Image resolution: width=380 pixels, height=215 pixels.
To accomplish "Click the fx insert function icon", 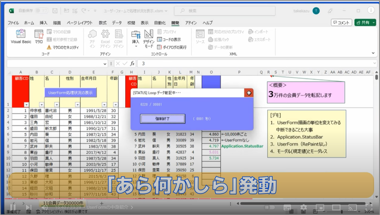I will point(132,63).
